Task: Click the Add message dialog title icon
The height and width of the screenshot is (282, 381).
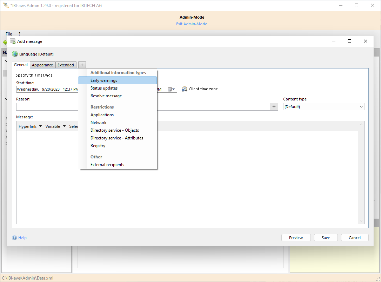Action: click(x=13, y=41)
